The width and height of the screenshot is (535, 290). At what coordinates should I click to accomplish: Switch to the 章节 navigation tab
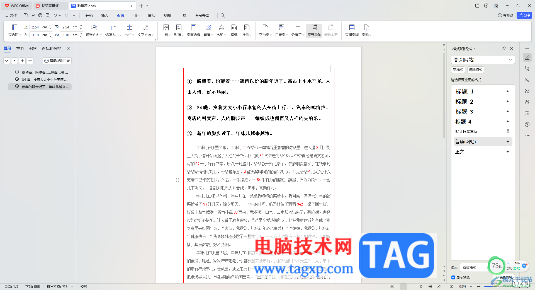click(x=20, y=49)
